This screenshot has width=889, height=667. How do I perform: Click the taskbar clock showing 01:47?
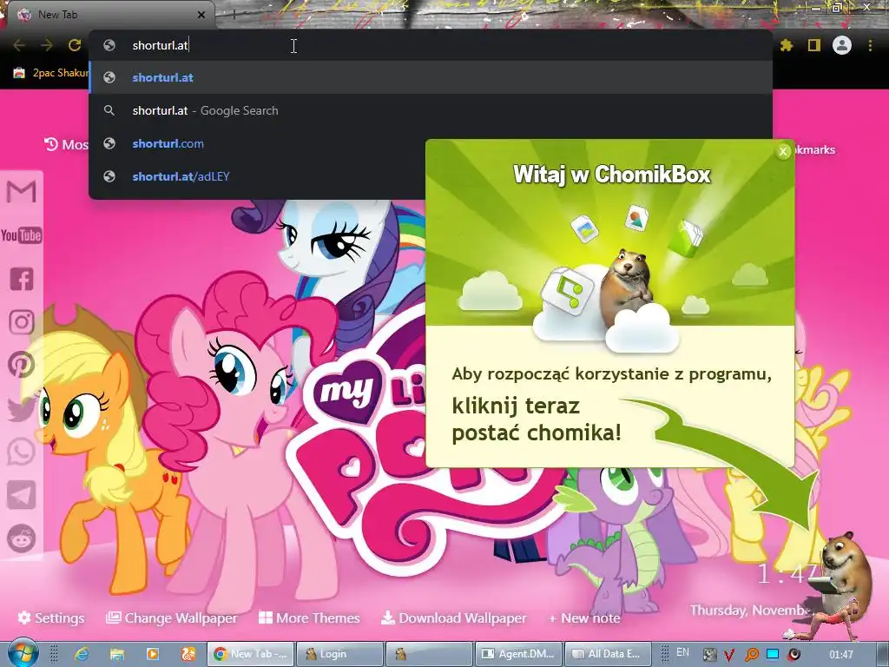click(x=841, y=655)
